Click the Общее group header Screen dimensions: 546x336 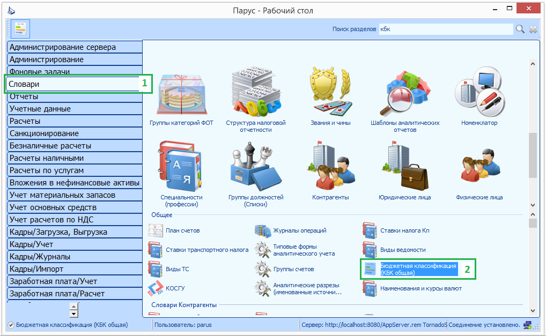click(x=162, y=214)
